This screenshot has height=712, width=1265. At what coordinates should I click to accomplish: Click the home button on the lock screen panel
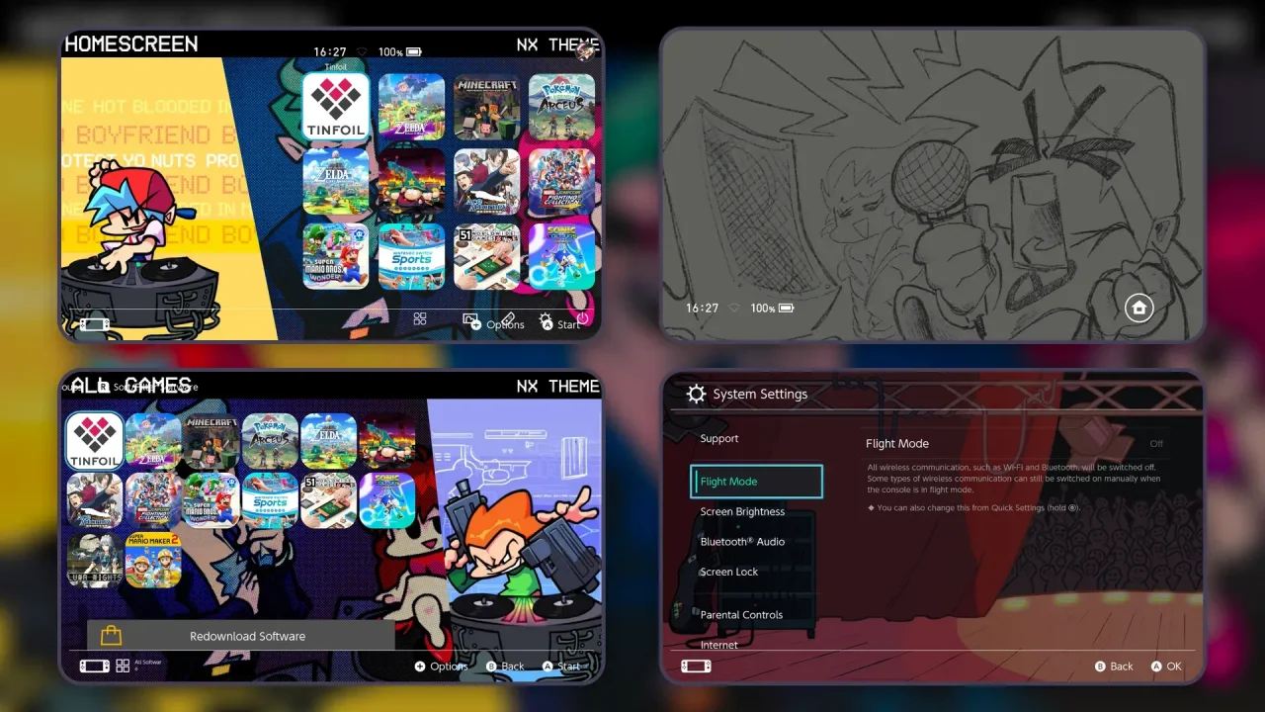(x=1138, y=308)
